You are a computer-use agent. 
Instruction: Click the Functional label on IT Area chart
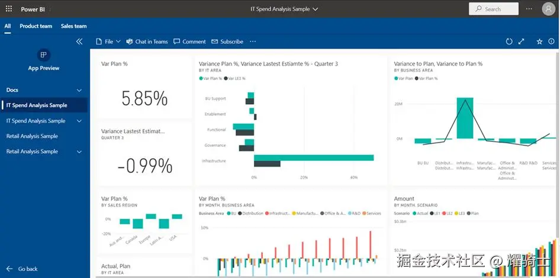coord(217,130)
